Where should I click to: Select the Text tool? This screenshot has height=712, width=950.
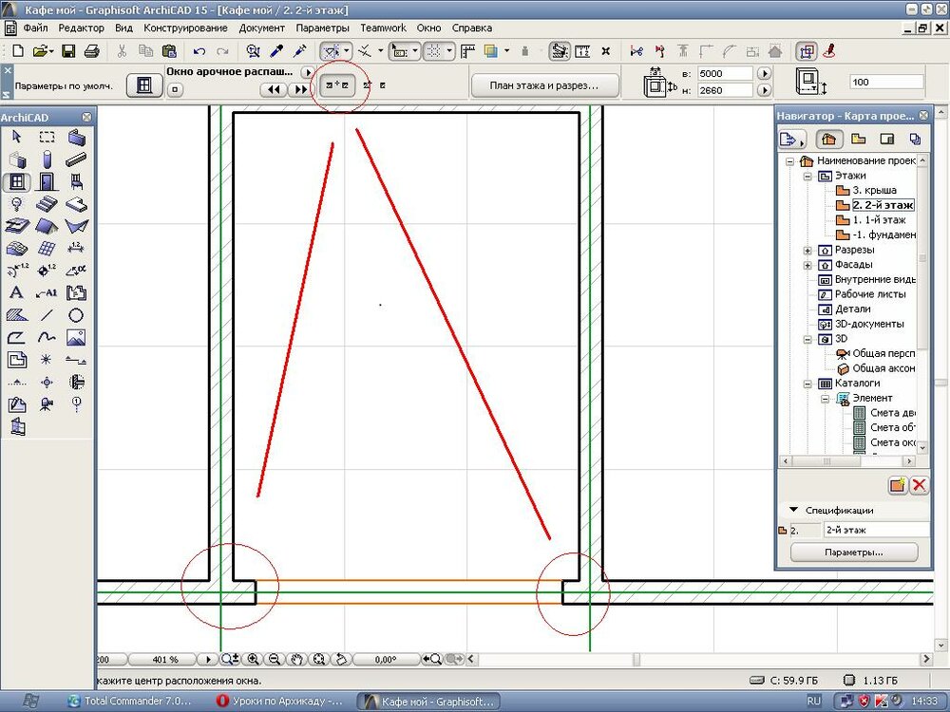coord(17,292)
